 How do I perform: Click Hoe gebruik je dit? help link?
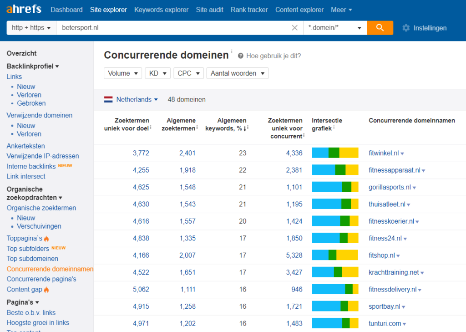[x=274, y=56]
